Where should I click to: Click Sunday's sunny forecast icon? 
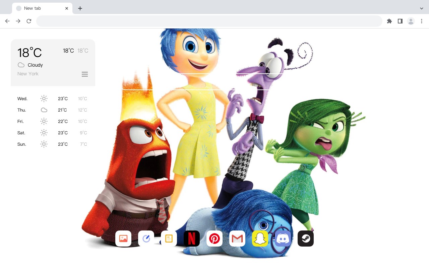(x=44, y=144)
